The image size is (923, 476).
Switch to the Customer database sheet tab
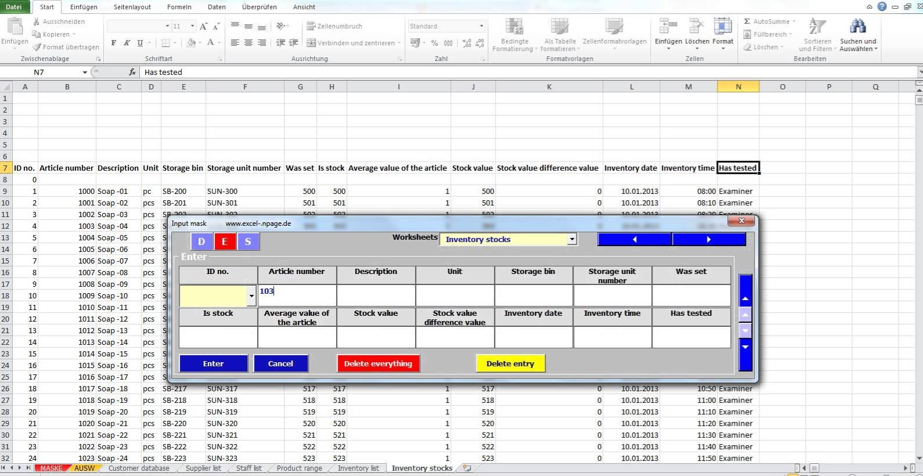coord(139,468)
